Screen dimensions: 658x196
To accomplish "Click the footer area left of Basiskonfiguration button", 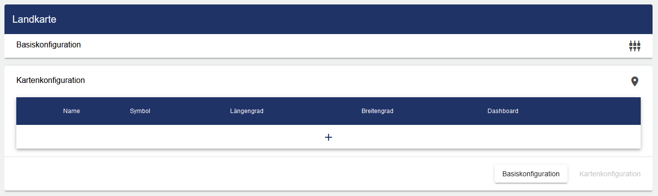I will point(247,174).
